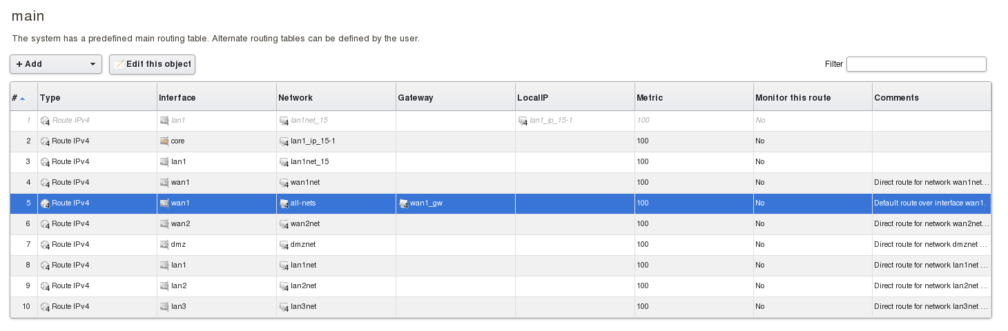Click the Monitor this route column header
Screen dimensions: 1008x331
[793, 98]
